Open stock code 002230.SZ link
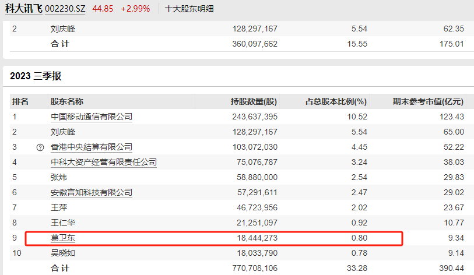The image size is (474, 275). coord(65,9)
